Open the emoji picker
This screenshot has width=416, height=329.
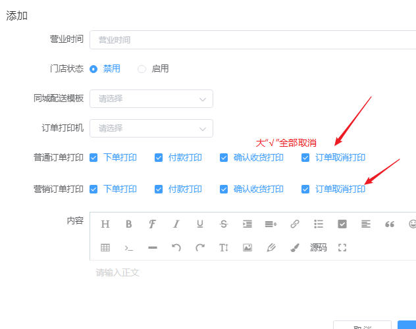point(413,224)
